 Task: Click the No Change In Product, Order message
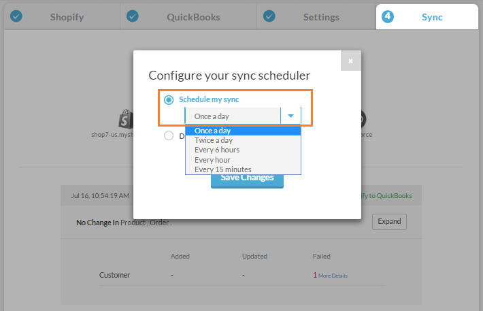coord(124,223)
